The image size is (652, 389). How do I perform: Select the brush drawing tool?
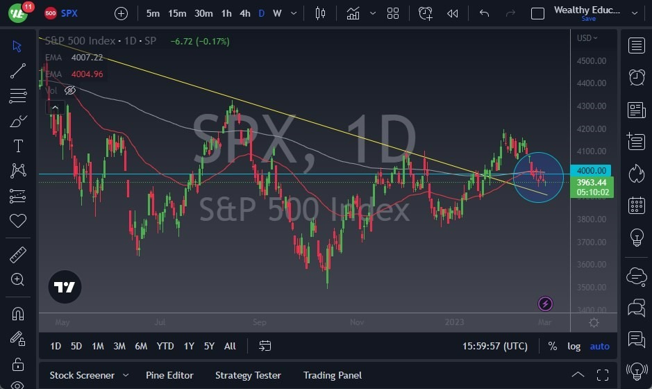point(18,121)
